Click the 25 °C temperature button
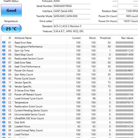Viewport: 138px width, 138px height. 11,28
